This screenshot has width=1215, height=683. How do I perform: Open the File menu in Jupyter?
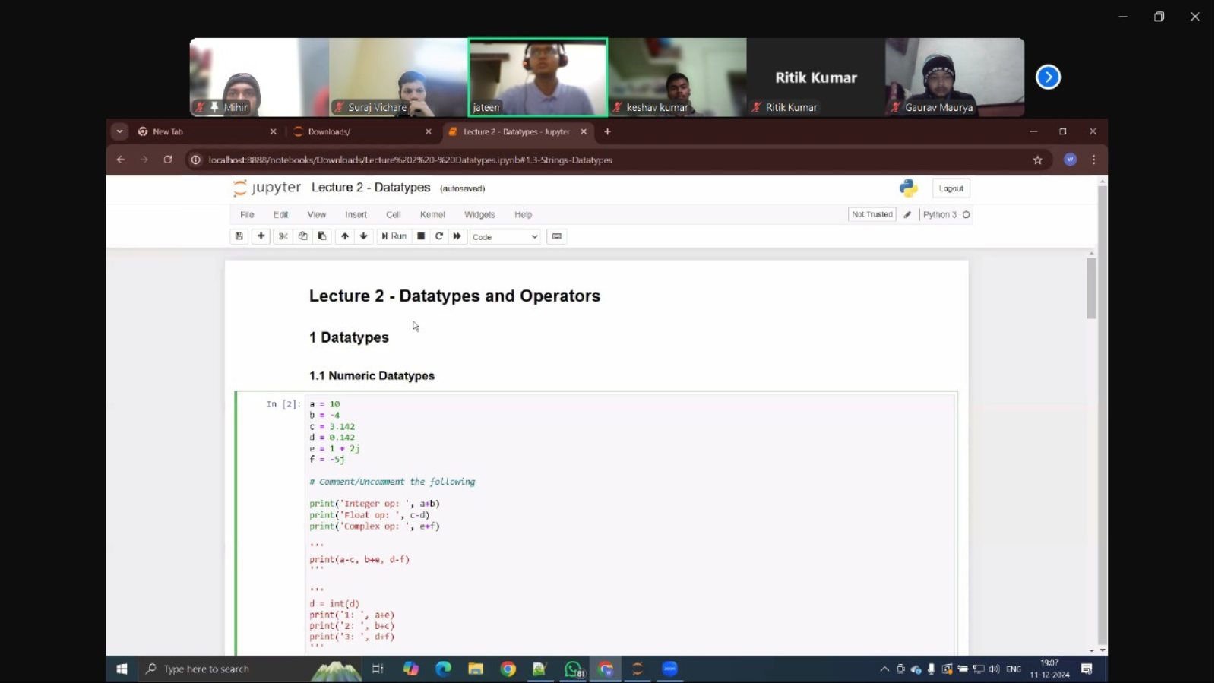click(x=247, y=215)
